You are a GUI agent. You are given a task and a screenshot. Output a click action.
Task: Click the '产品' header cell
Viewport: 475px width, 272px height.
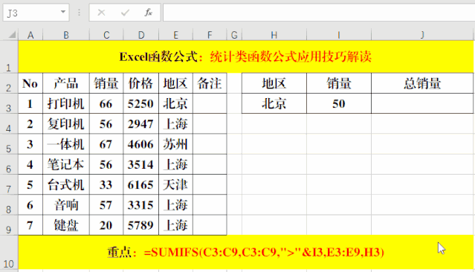pyautogui.click(x=66, y=83)
